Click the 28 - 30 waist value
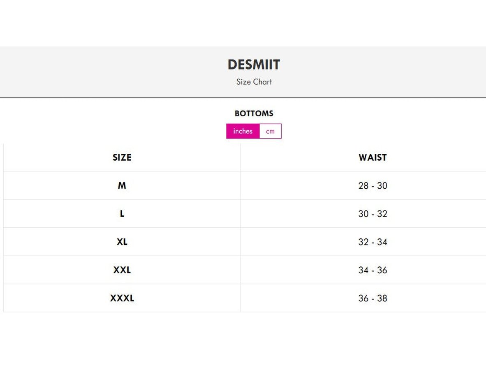486x365 pixels. pos(373,186)
